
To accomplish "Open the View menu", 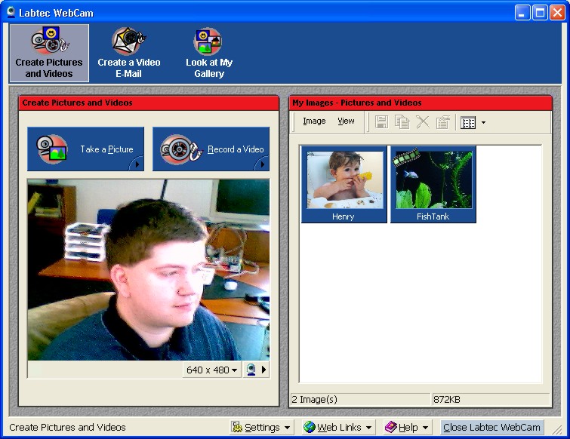I will point(346,121).
